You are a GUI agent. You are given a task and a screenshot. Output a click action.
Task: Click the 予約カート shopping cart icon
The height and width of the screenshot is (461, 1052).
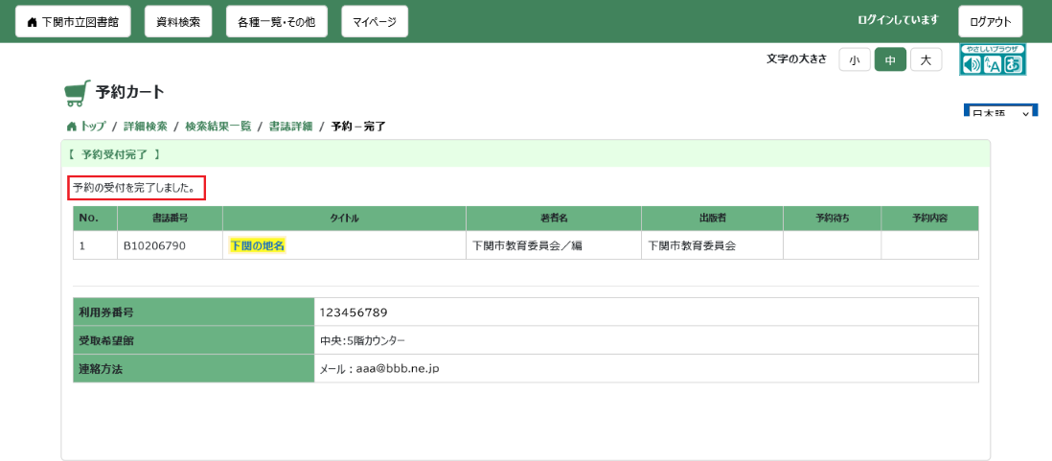(78, 94)
